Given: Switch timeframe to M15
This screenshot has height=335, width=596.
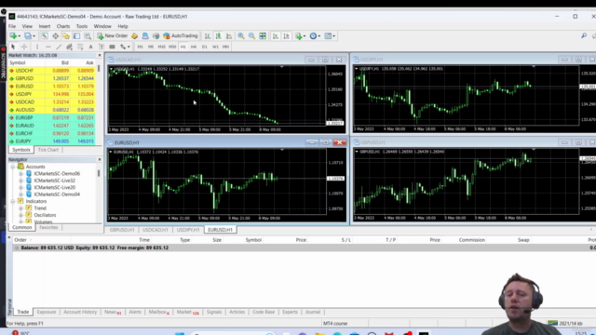Looking at the screenshot, I should pyautogui.click(x=161, y=47).
